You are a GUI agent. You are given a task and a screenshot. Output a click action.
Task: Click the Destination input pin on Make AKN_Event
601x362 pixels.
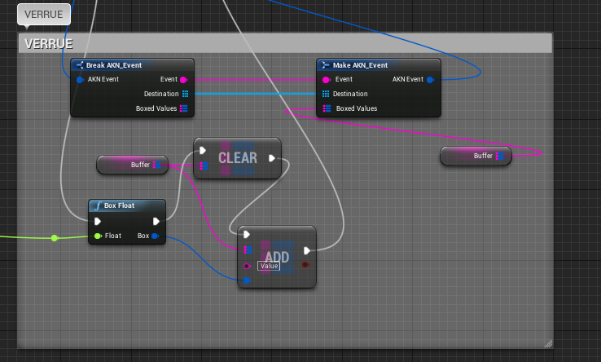[326, 94]
